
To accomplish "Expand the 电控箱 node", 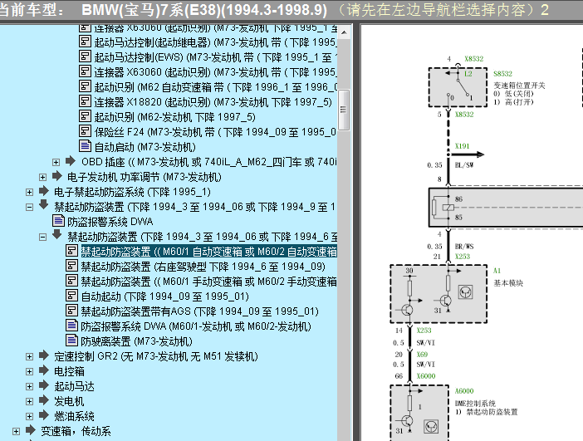I will 29,371.
